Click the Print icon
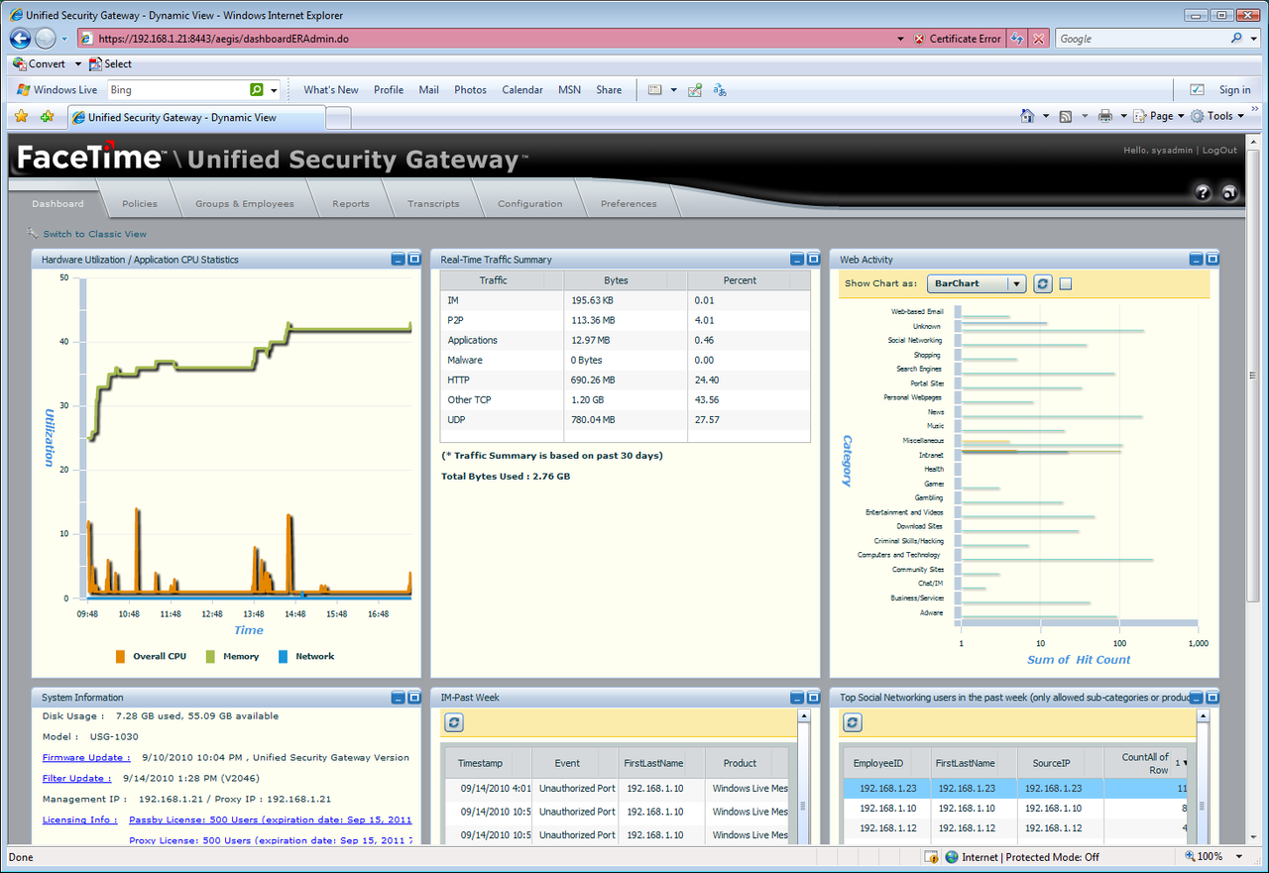 [1105, 116]
